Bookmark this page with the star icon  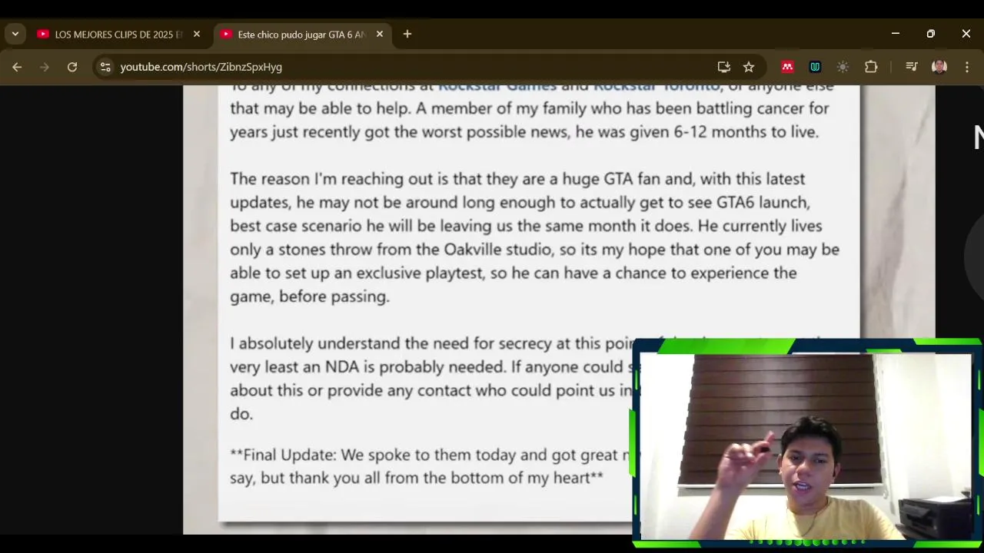coord(749,67)
